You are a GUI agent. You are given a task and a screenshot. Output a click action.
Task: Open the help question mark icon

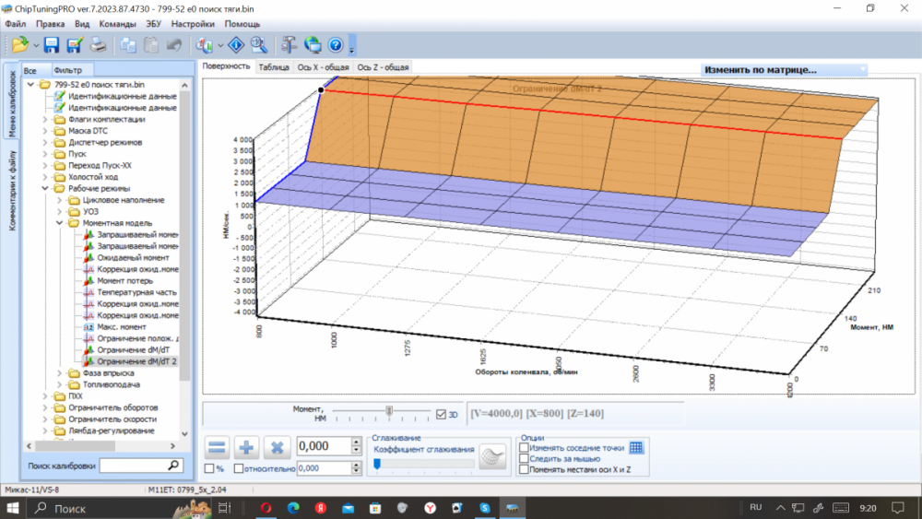click(x=336, y=44)
